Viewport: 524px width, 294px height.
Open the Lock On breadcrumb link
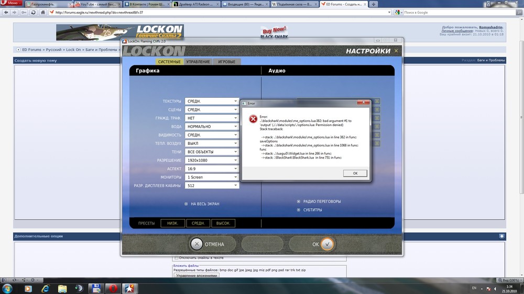coord(73,49)
